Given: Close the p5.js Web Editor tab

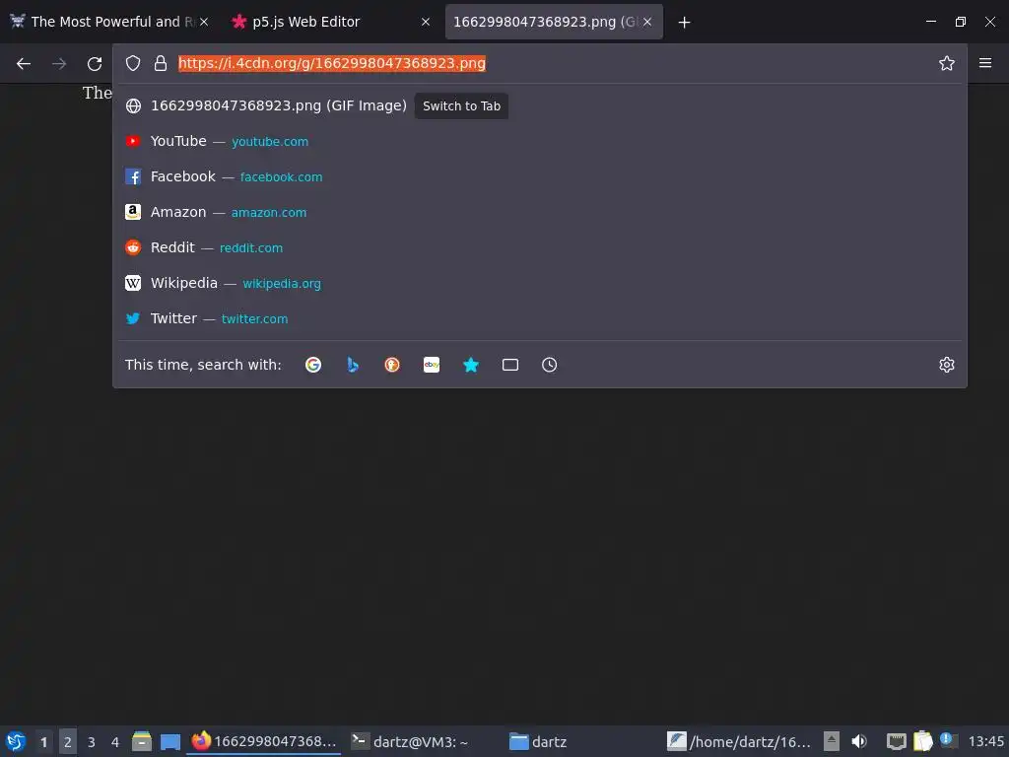Looking at the screenshot, I should click(x=426, y=22).
